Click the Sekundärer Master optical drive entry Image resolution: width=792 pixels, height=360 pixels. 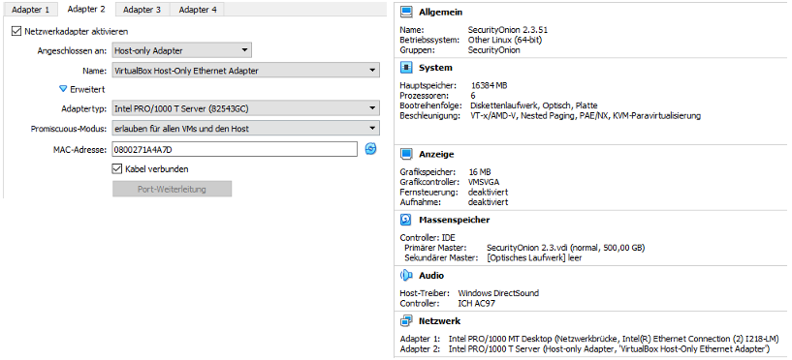point(534,257)
